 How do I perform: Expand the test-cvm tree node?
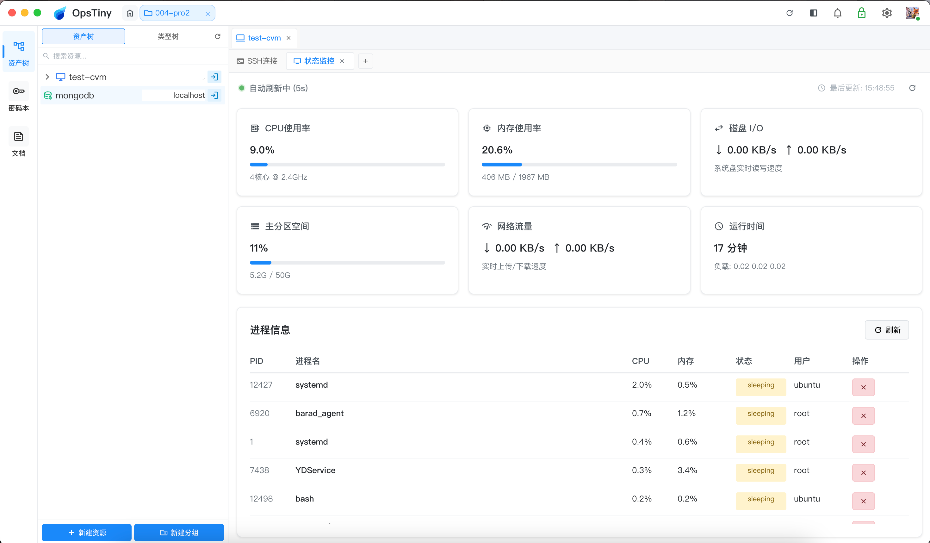[47, 77]
